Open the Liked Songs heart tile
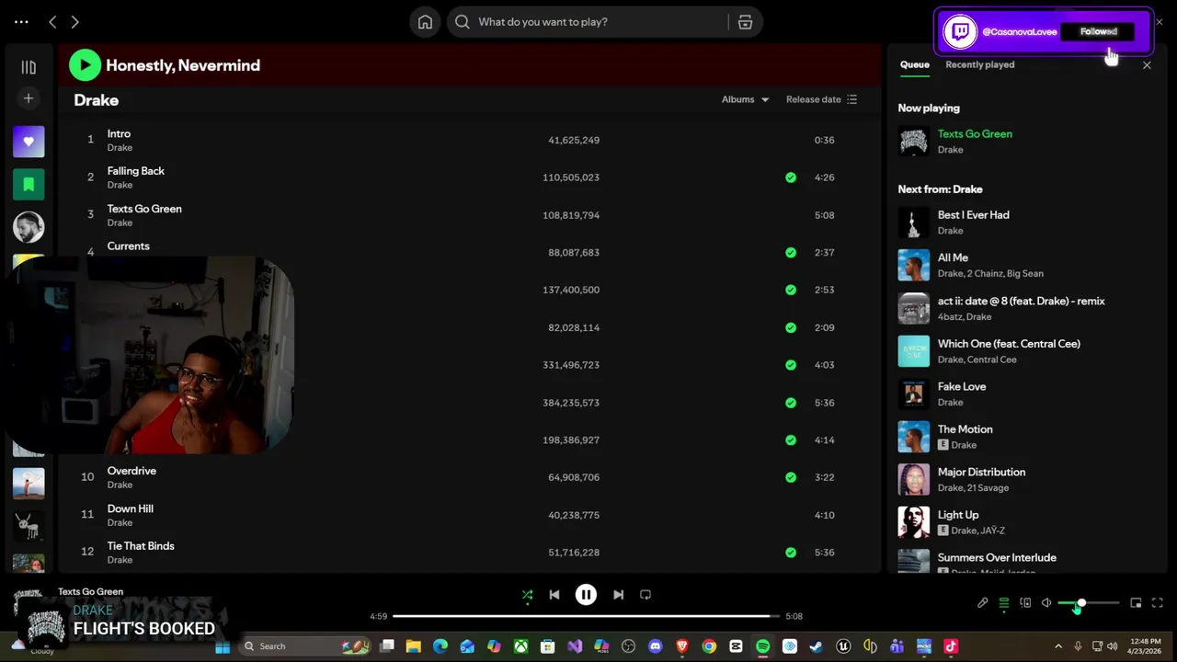 click(x=29, y=142)
